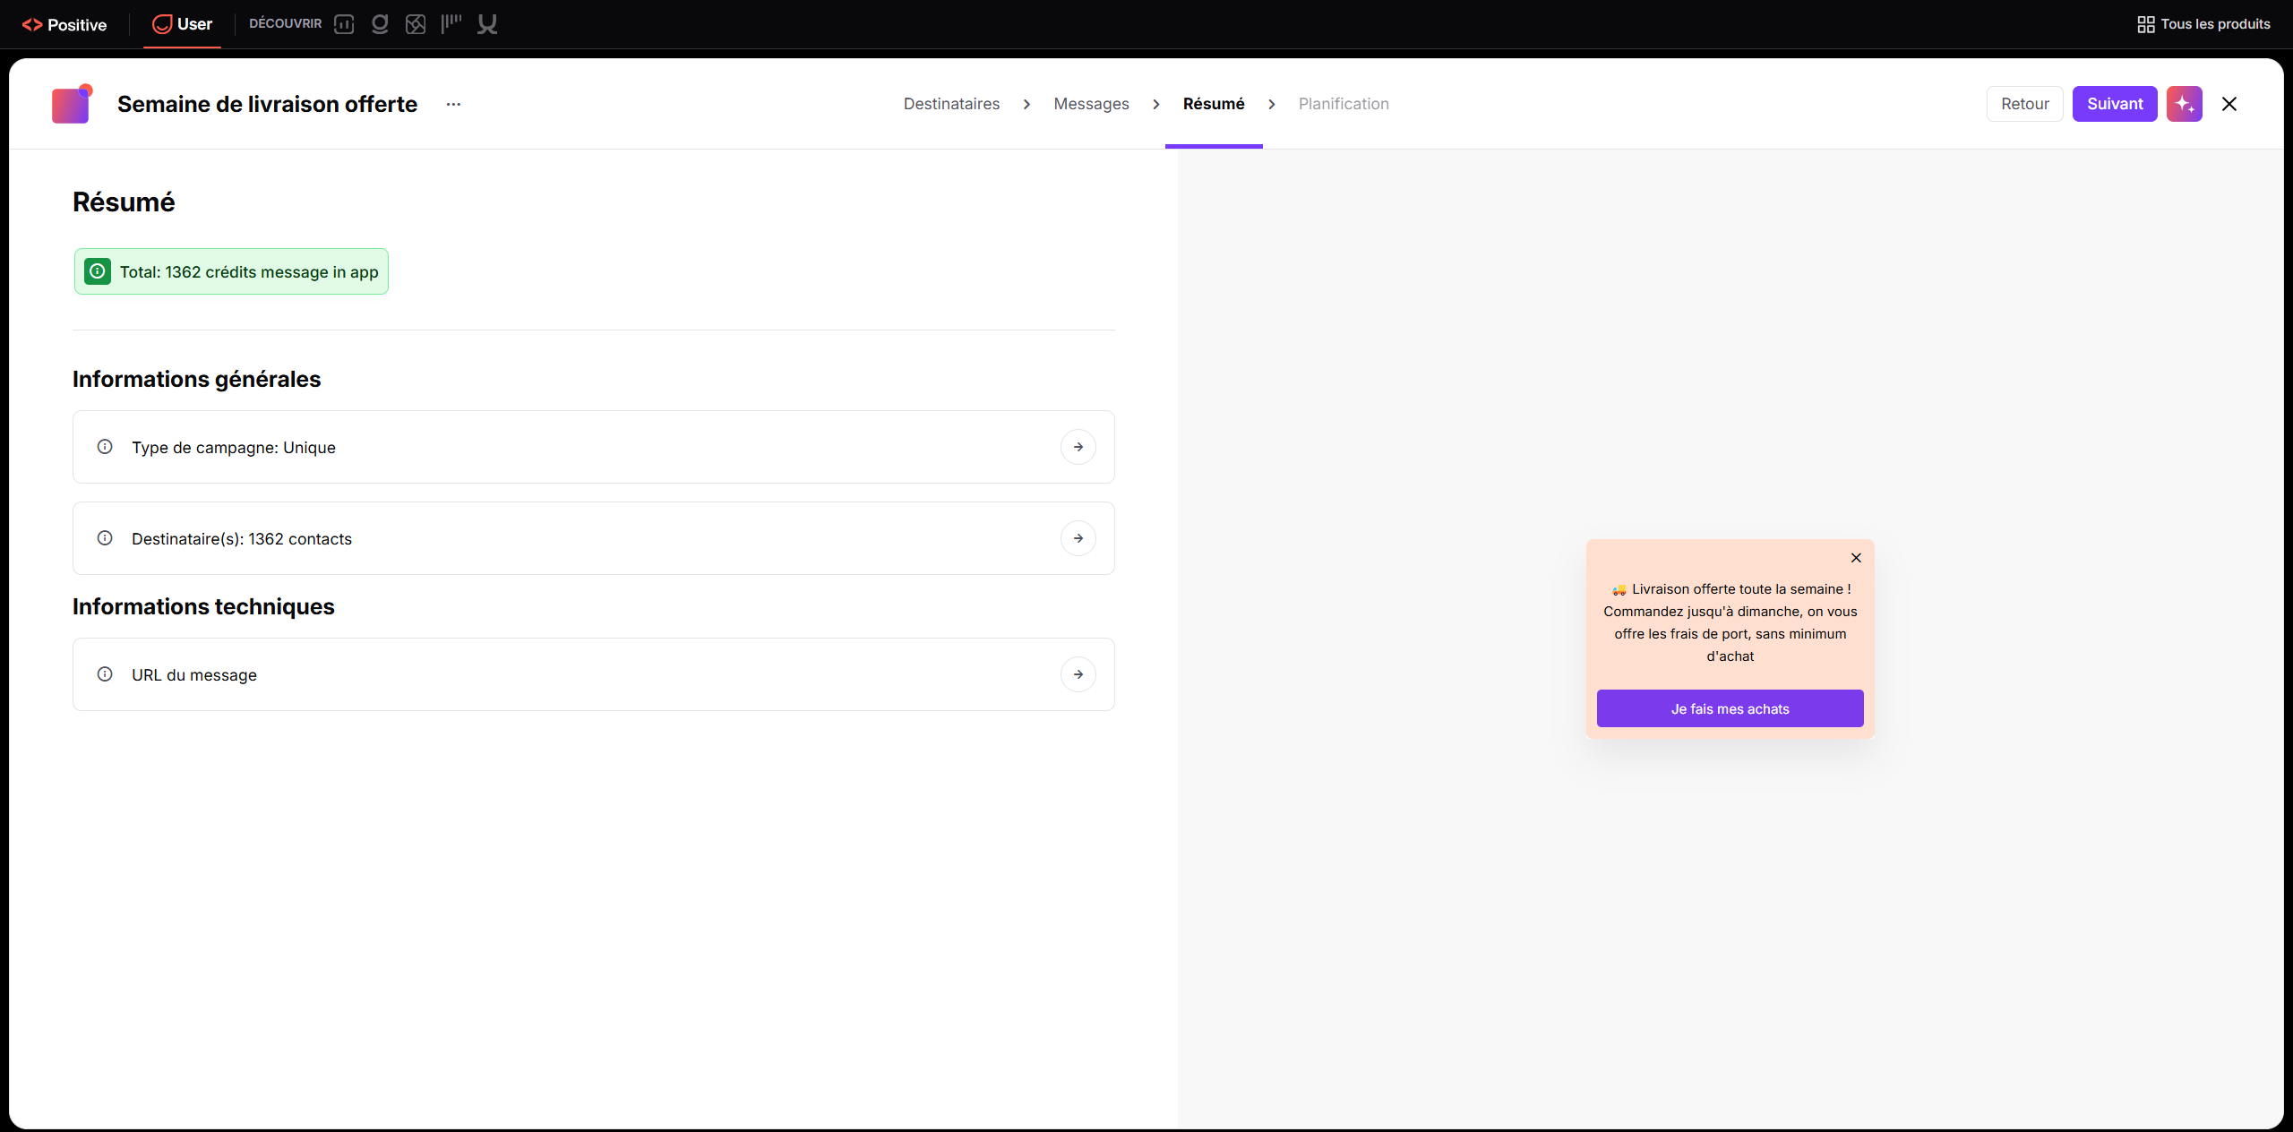Open the three-dot menu beside campaign title
The width and height of the screenshot is (2293, 1132).
pos(454,104)
